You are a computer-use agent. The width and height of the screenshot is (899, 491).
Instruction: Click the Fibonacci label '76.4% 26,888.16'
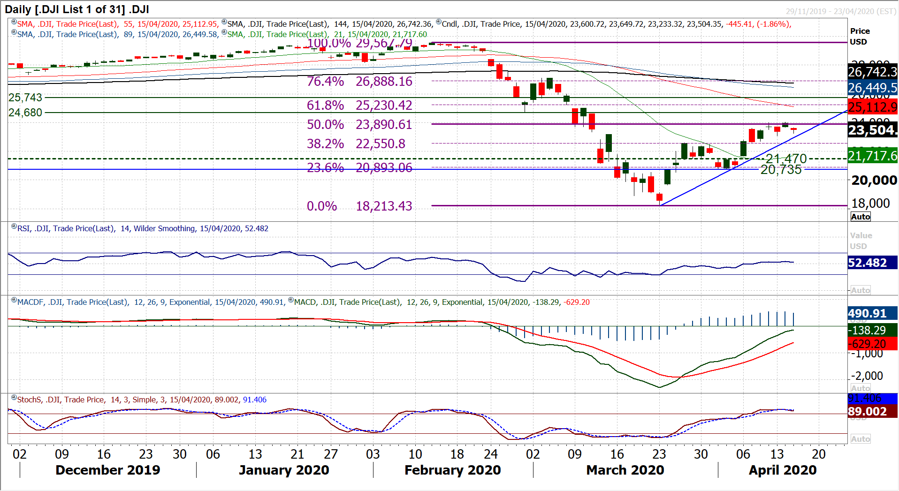359,81
